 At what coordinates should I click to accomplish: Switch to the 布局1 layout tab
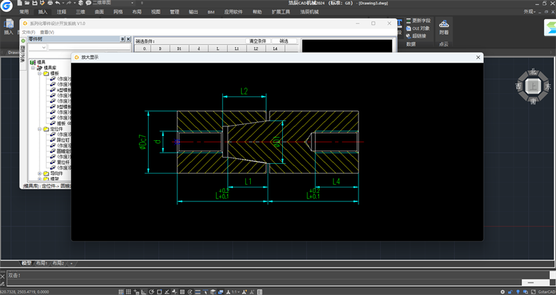tap(41, 264)
